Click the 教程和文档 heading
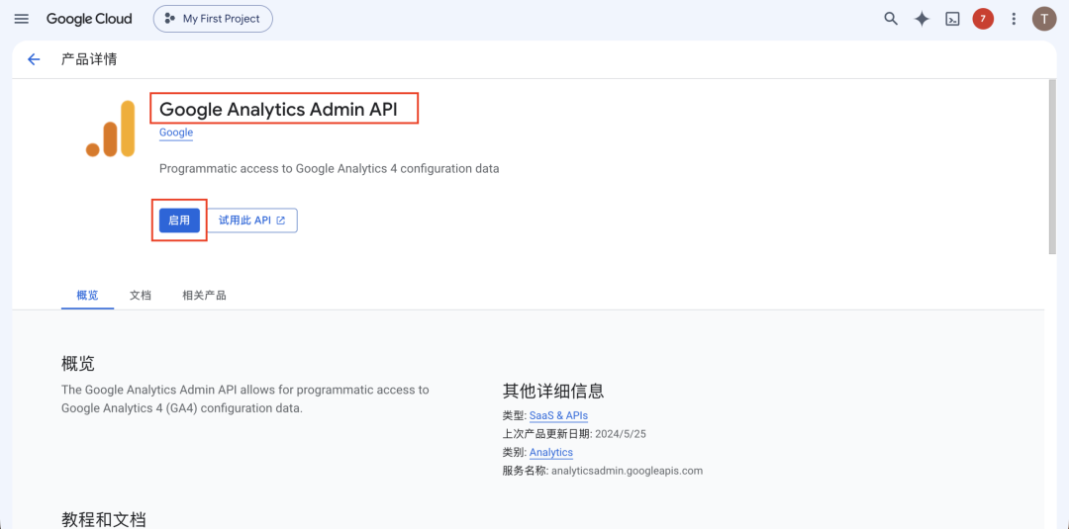 103,520
